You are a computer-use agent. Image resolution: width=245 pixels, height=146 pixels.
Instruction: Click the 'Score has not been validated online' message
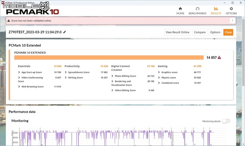31,21
